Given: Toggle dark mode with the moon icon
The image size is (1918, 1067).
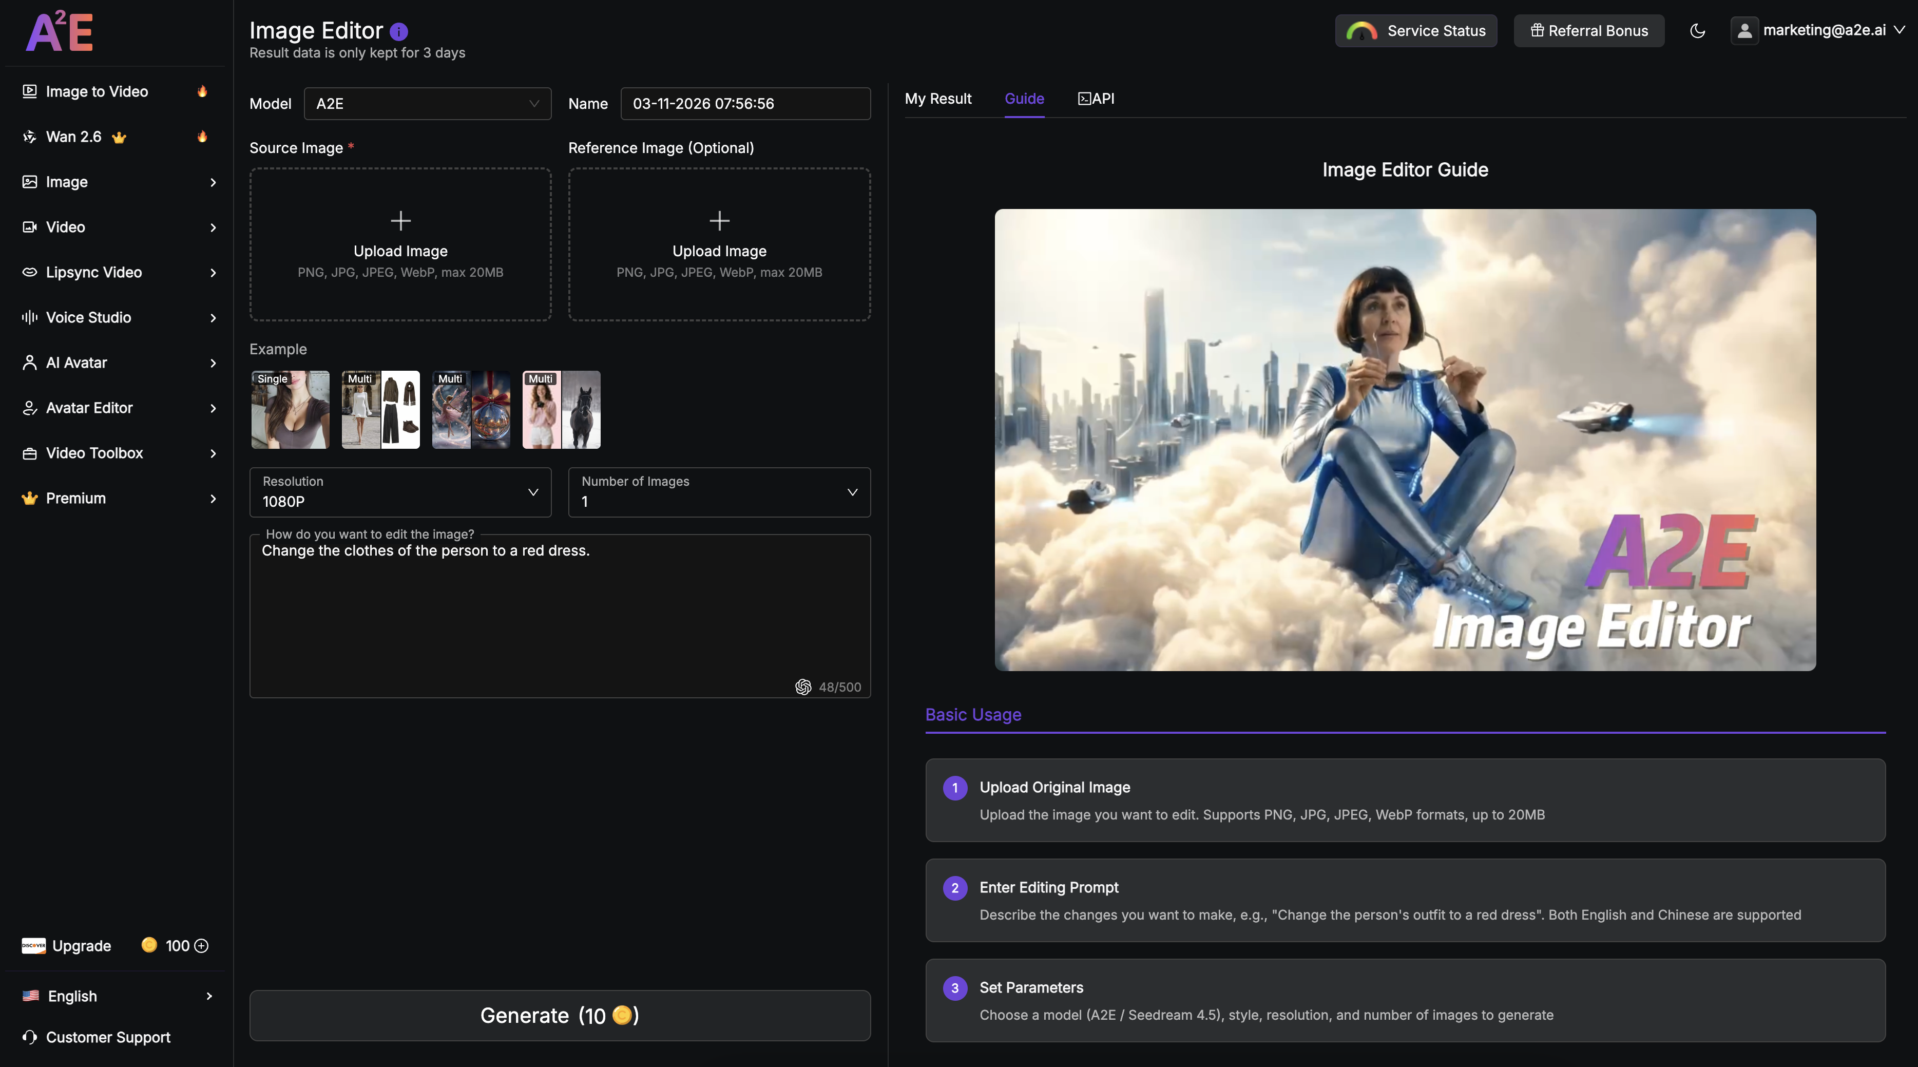Looking at the screenshot, I should pyautogui.click(x=1698, y=30).
